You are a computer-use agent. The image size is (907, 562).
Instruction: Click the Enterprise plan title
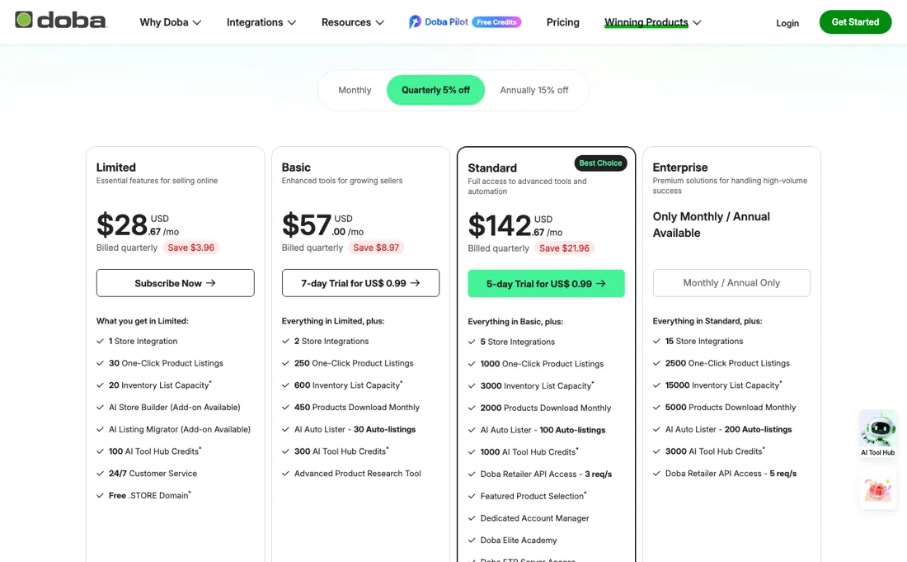pos(680,168)
